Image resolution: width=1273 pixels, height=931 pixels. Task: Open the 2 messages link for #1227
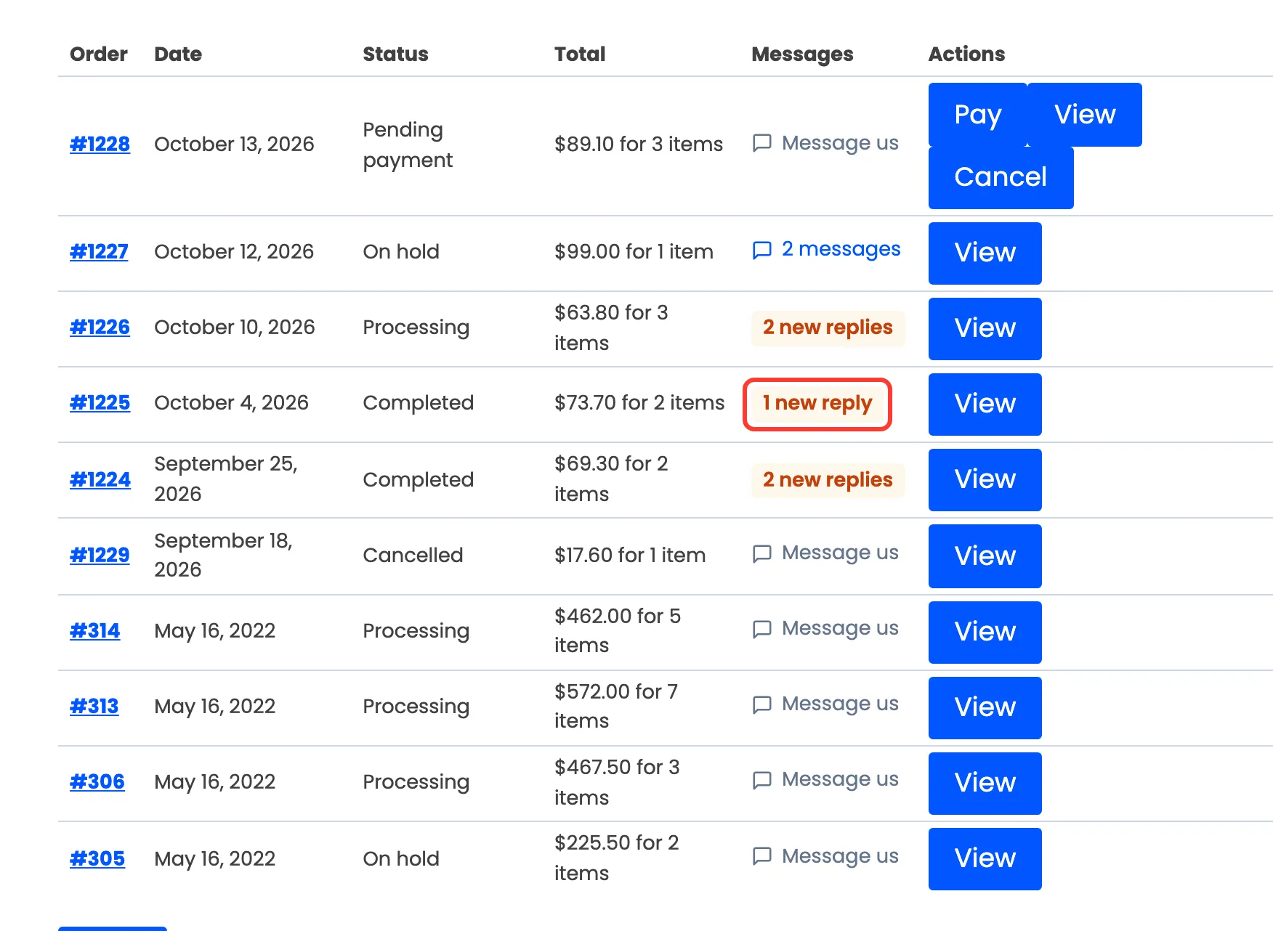(826, 250)
